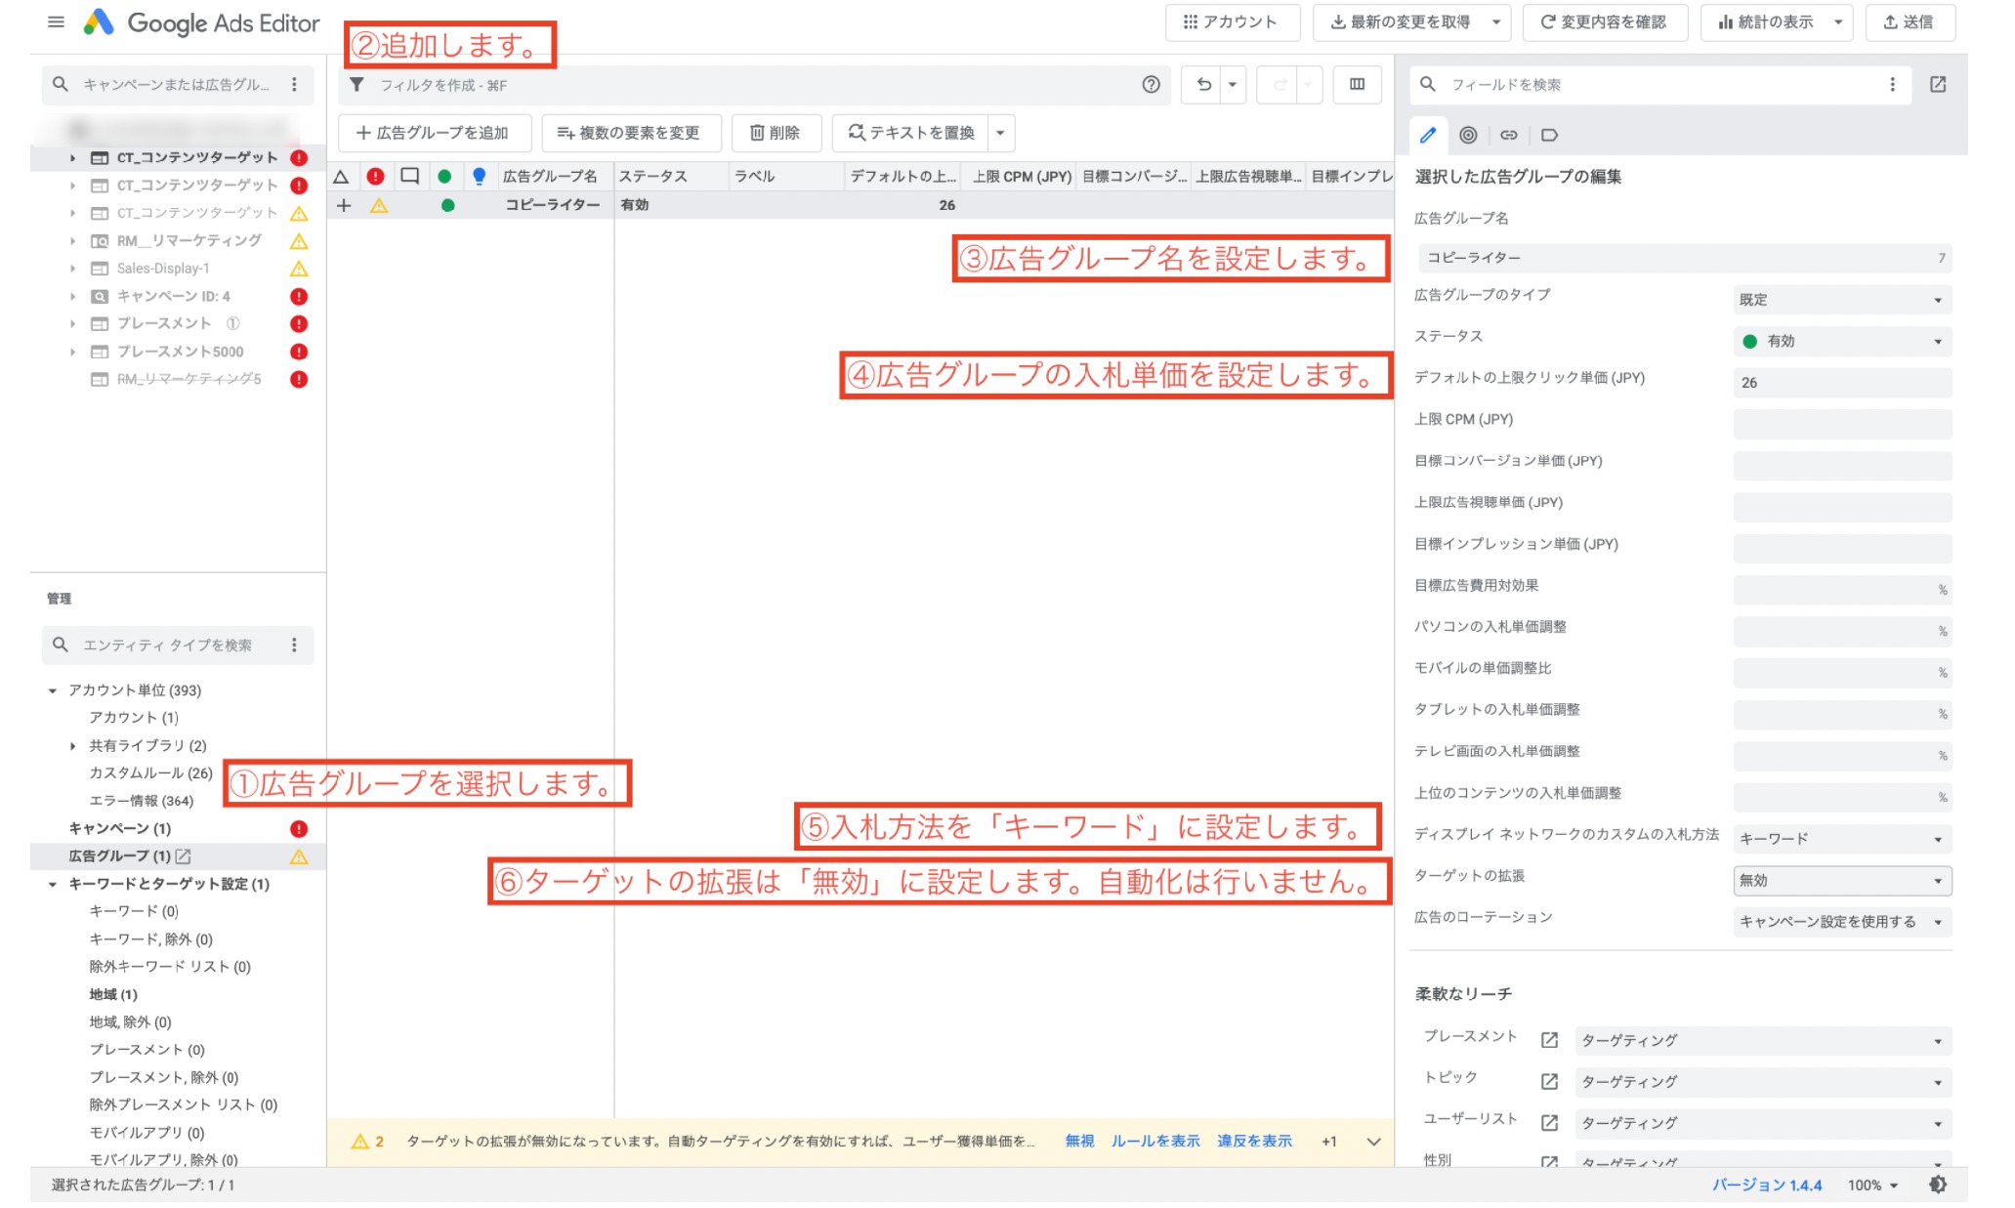Open the targeting (target) icon tab
2015x1208 pixels.
1468,135
